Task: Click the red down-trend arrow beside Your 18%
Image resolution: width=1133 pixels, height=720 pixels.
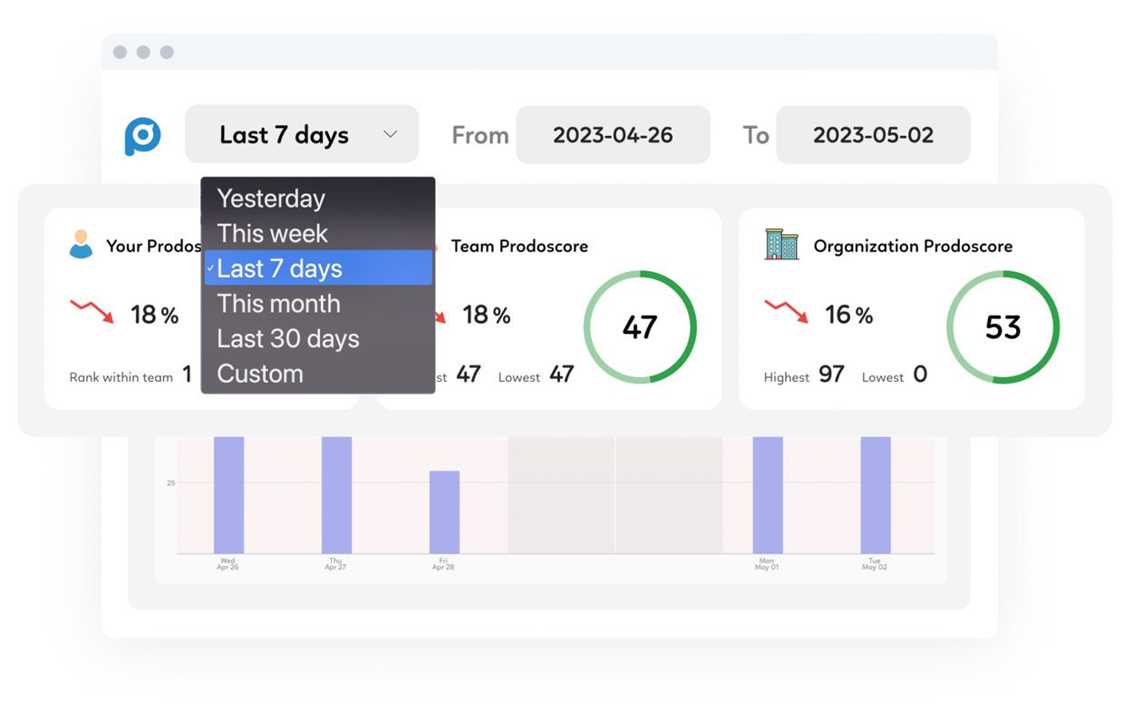Action: pos(92,312)
